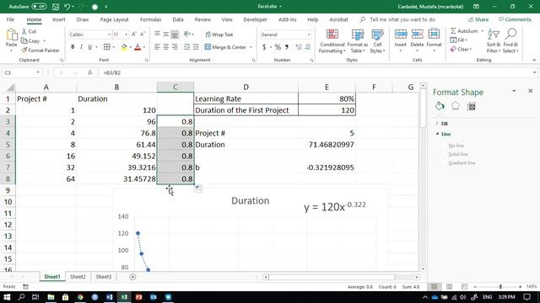This screenshot has height=303, width=540.
Task: Click the AutoSum button
Action: click(464, 31)
